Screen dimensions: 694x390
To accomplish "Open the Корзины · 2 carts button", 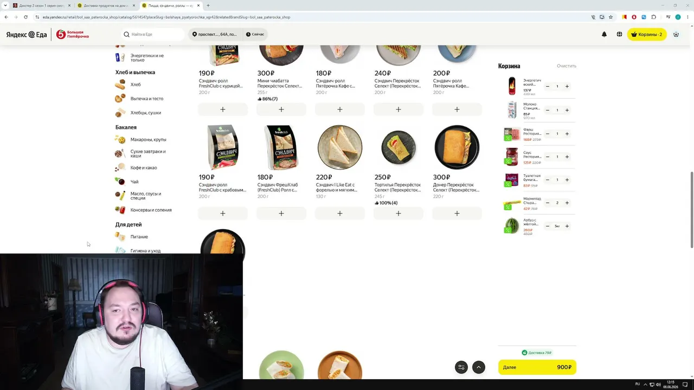I will pyautogui.click(x=647, y=34).
